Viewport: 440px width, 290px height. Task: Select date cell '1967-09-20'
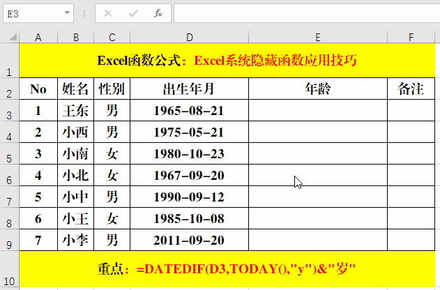coord(190,175)
